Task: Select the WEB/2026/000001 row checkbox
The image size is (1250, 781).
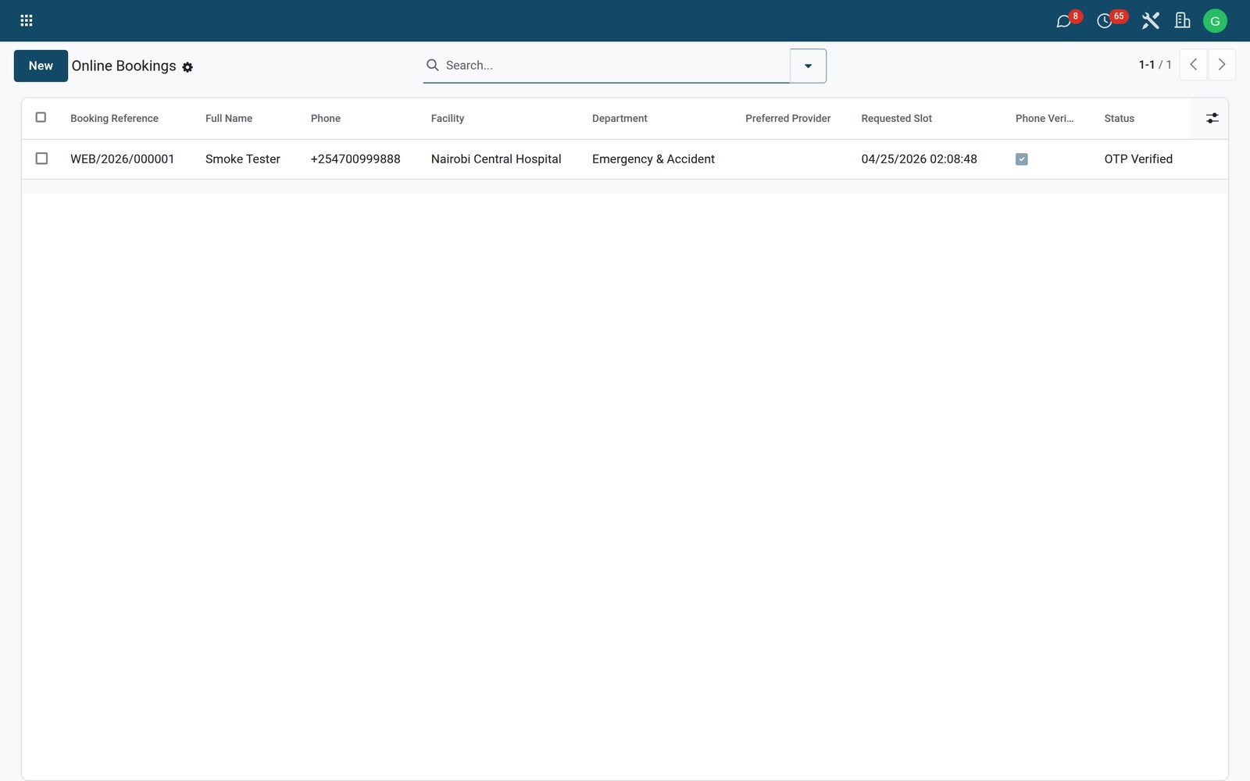Action: (x=41, y=159)
